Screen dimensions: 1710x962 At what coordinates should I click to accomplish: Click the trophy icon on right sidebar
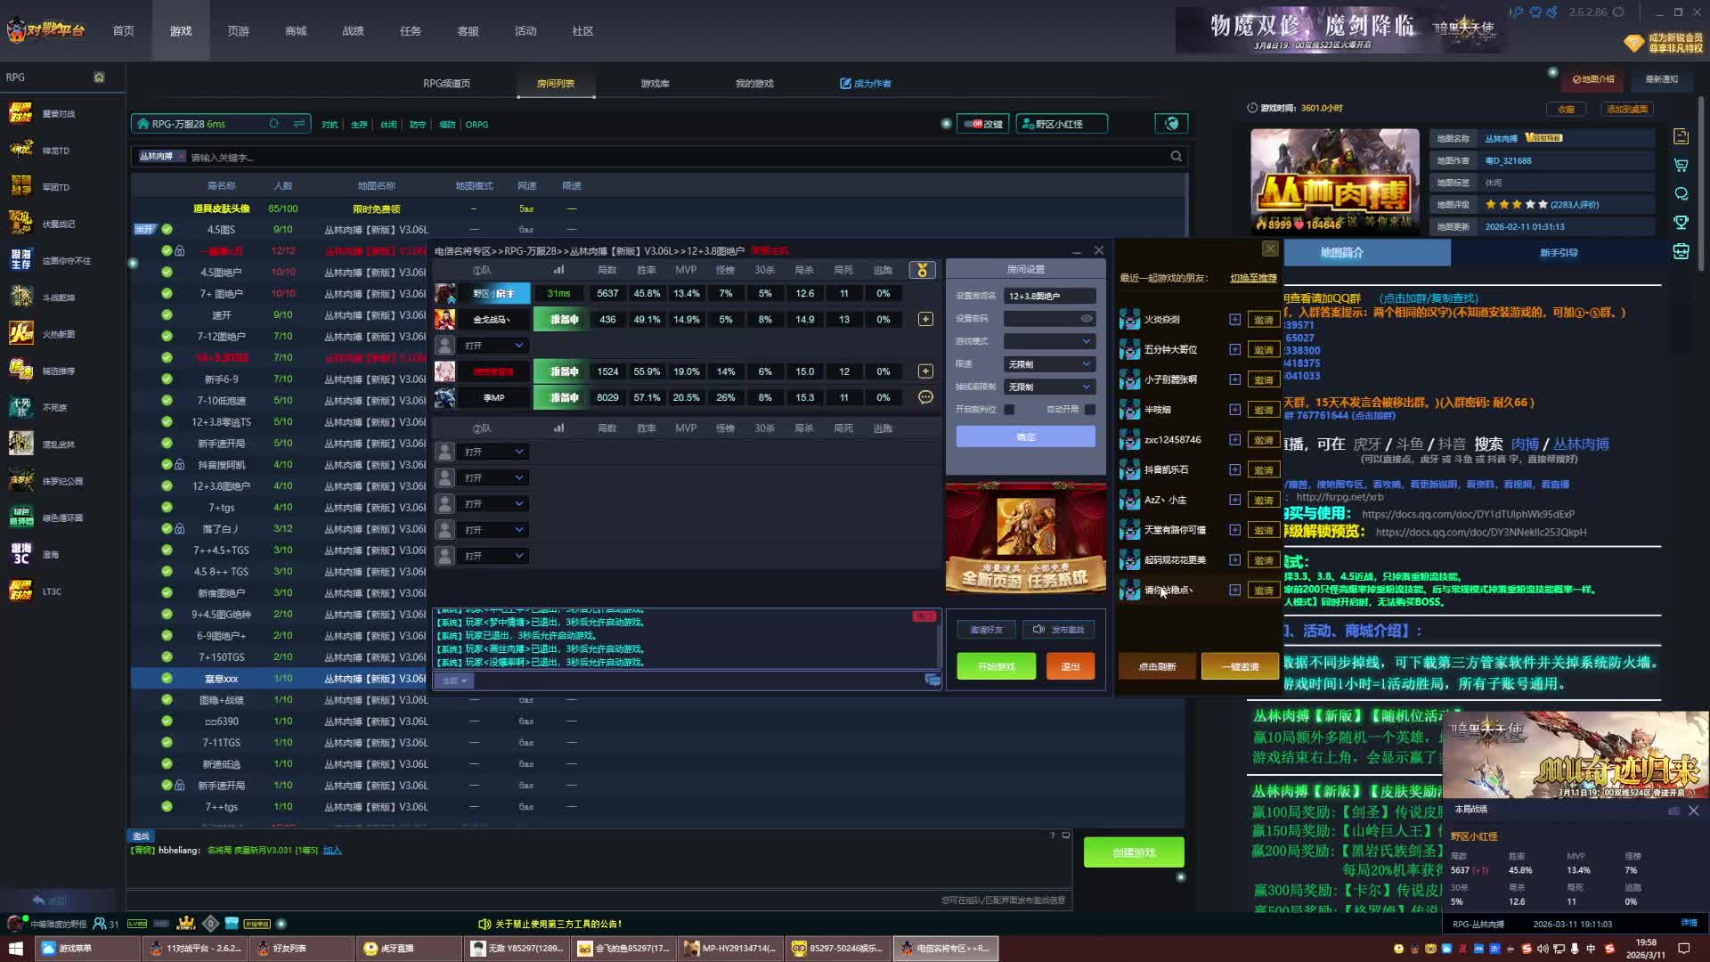pos(1681,223)
